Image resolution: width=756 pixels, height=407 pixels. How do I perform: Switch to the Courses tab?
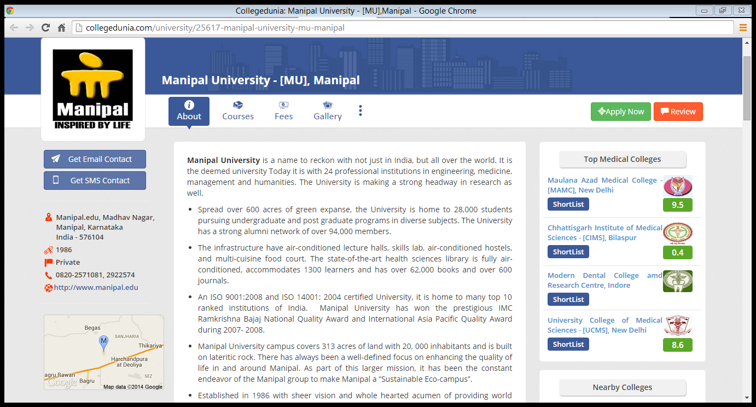click(237, 116)
